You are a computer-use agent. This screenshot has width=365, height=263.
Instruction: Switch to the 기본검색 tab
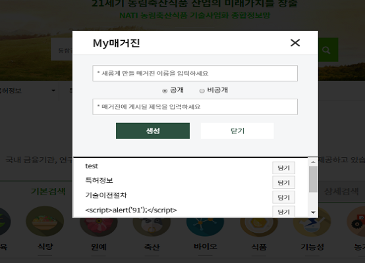pos(48,191)
